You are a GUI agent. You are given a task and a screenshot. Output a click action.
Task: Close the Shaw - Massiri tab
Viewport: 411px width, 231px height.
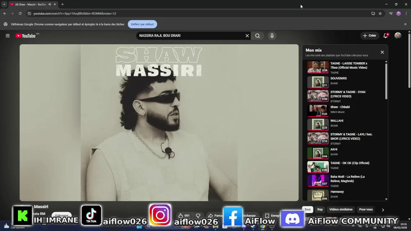[55, 4]
